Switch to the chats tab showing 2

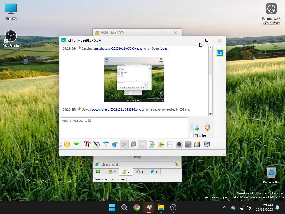coord(126,172)
